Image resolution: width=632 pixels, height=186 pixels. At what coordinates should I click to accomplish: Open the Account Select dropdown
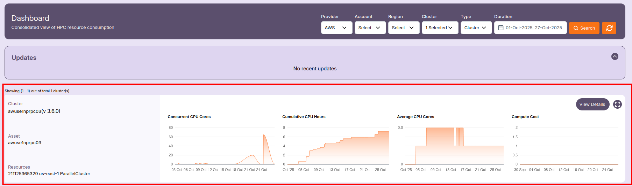370,28
